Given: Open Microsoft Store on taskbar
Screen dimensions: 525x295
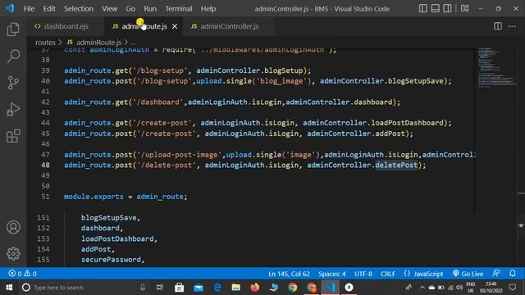Looking at the screenshot, I should tap(179, 288).
